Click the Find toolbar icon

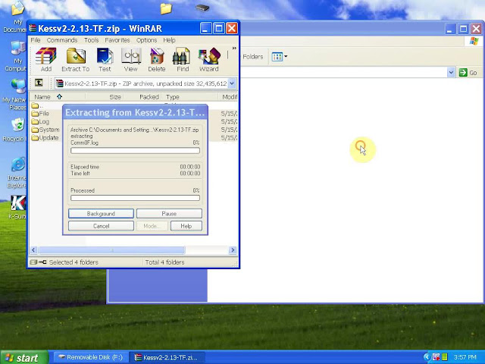[183, 60]
